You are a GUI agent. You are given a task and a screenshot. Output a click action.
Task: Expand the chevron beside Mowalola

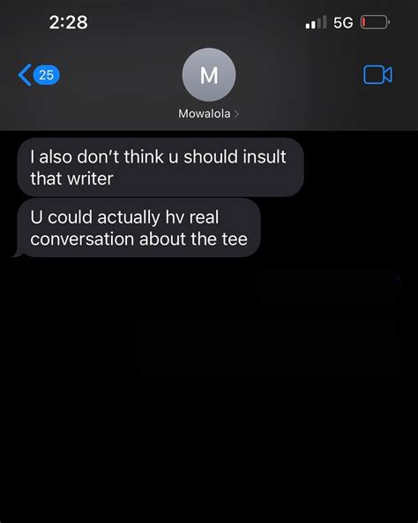click(236, 114)
